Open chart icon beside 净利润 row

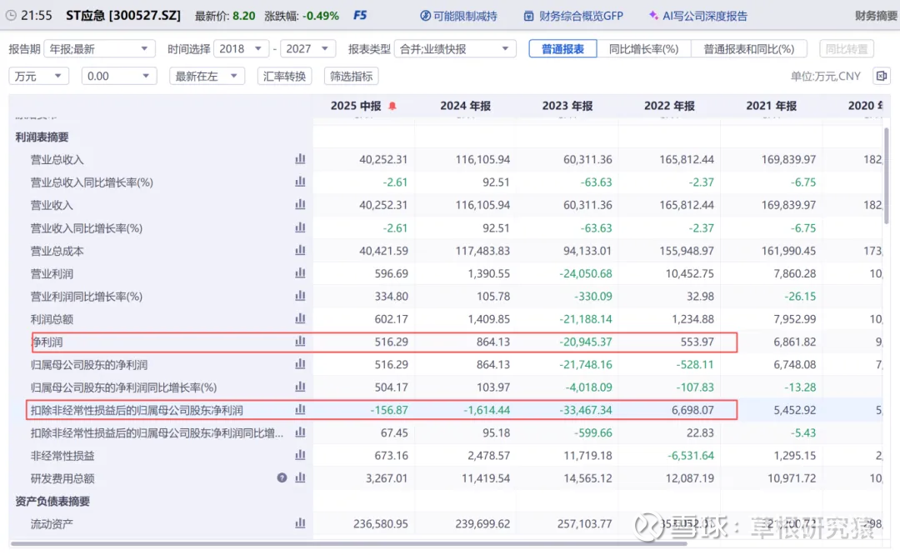[x=300, y=342]
